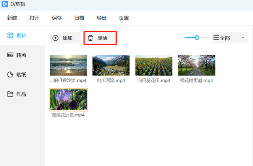This screenshot has height=166, width=253.
Task: Click the EV剪辑 app logo icon
Action: point(5,4)
